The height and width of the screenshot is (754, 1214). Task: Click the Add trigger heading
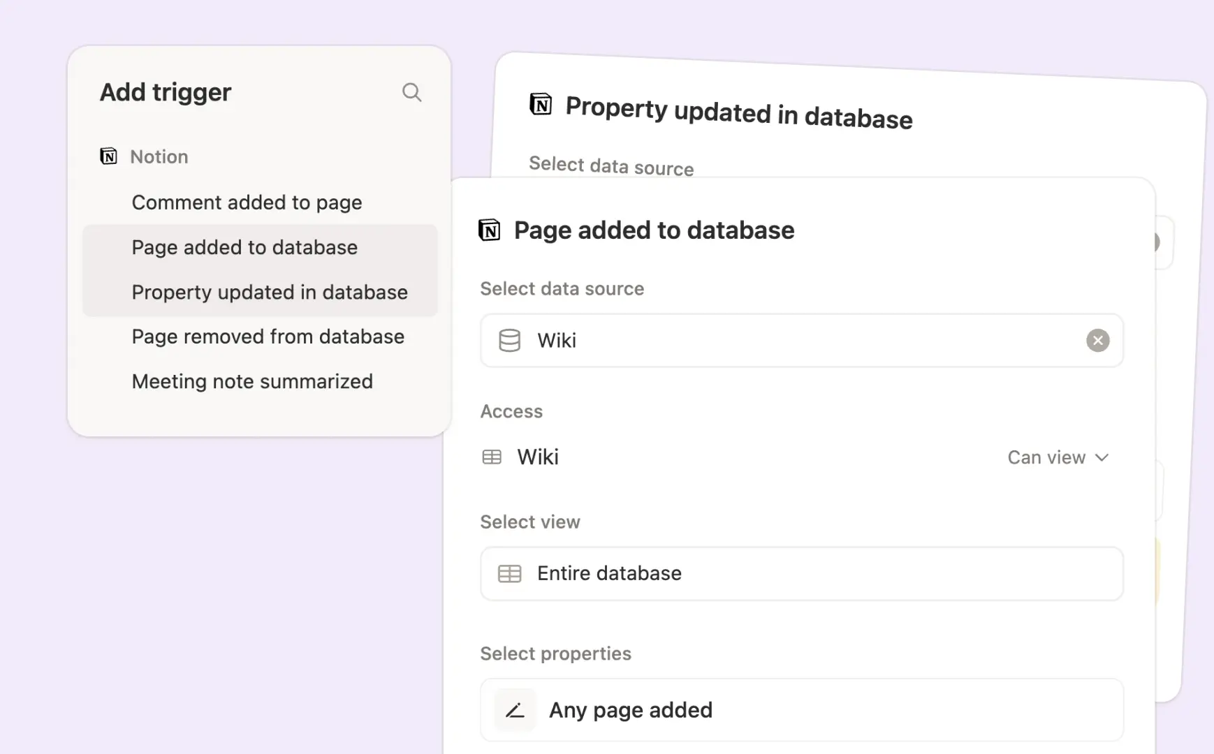[166, 92]
